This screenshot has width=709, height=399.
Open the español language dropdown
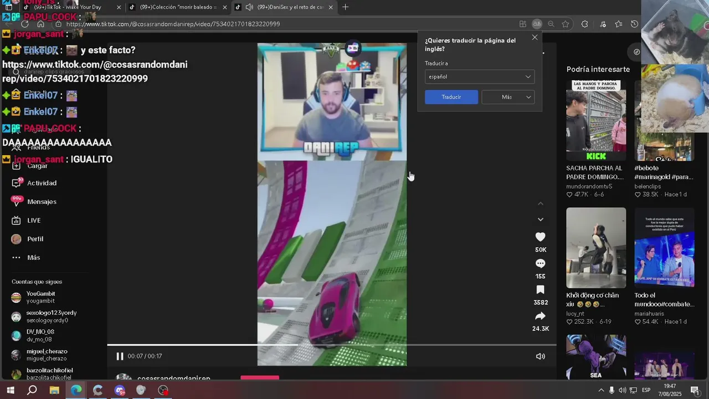coord(480,76)
